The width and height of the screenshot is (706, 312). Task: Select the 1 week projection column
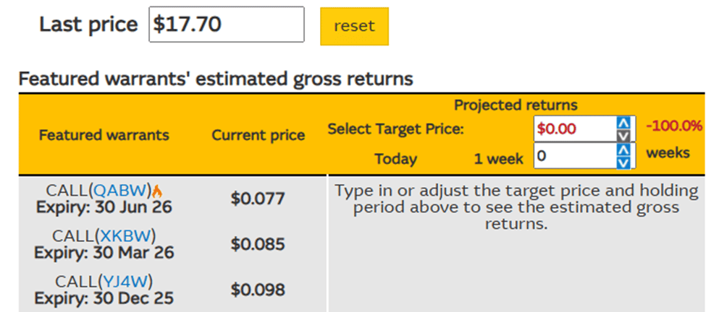pos(498,158)
